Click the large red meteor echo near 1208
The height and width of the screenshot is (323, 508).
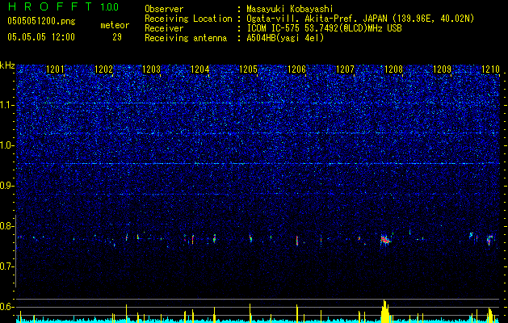(x=385, y=240)
